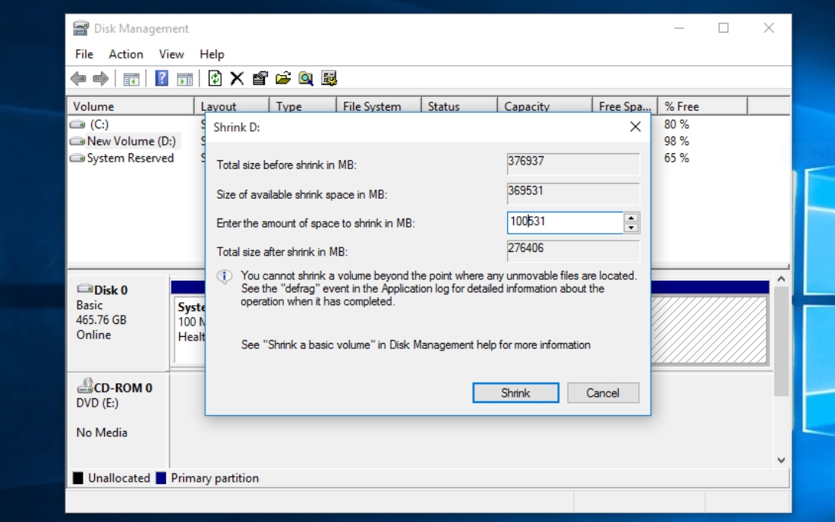The image size is (835, 522).
Task: Click the total size before shrink field
Action: coord(573,164)
